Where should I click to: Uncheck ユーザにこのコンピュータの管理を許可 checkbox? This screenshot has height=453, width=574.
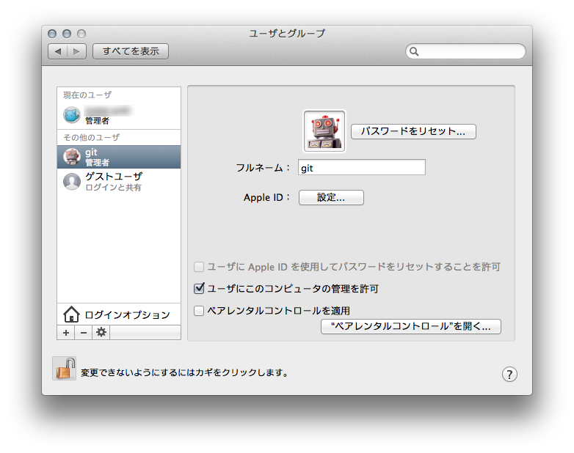pos(199,289)
